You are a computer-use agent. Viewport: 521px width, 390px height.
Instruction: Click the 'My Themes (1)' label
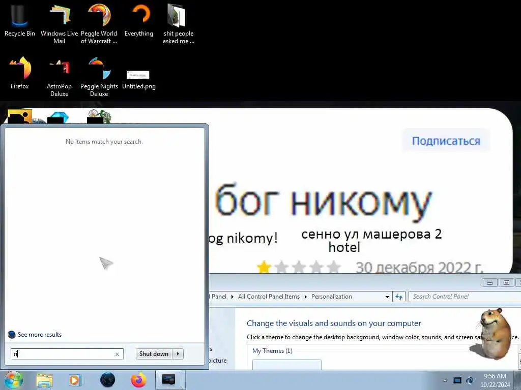click(272, 351)
